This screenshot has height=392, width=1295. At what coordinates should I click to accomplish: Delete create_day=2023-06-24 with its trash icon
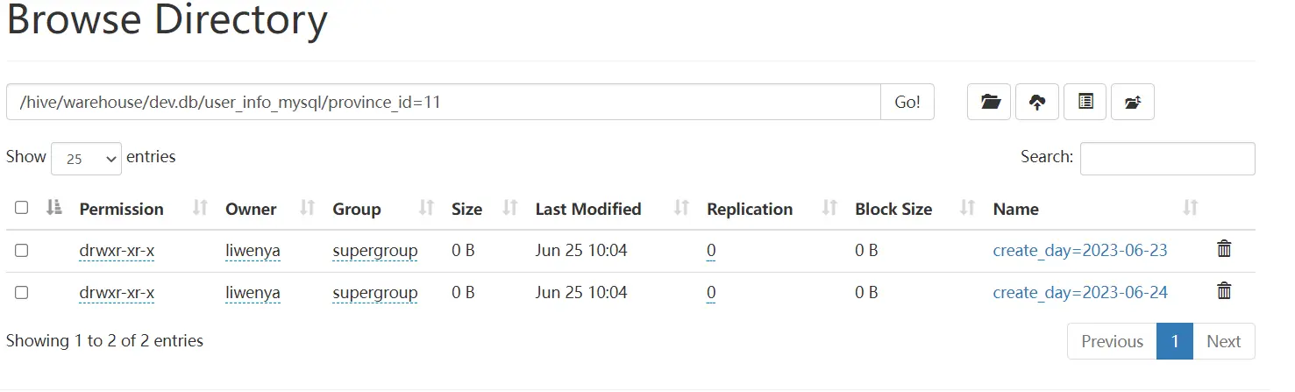pyautogui.click(x=1225, y=291)
